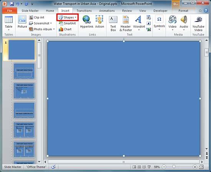The height and width of the screenshot is (172, 211).
Task: Open the View ribbon tab
Action: coord(142,11)
